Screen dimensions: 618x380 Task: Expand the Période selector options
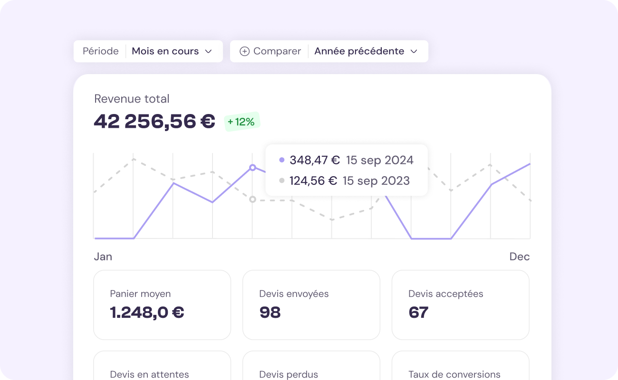[100, 51]
